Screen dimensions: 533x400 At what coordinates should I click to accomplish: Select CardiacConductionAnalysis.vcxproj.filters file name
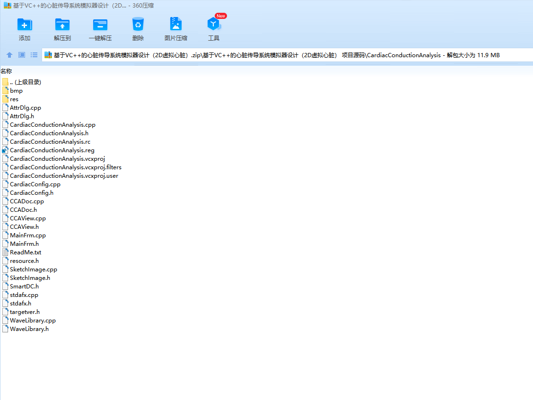tap(66, 167)
